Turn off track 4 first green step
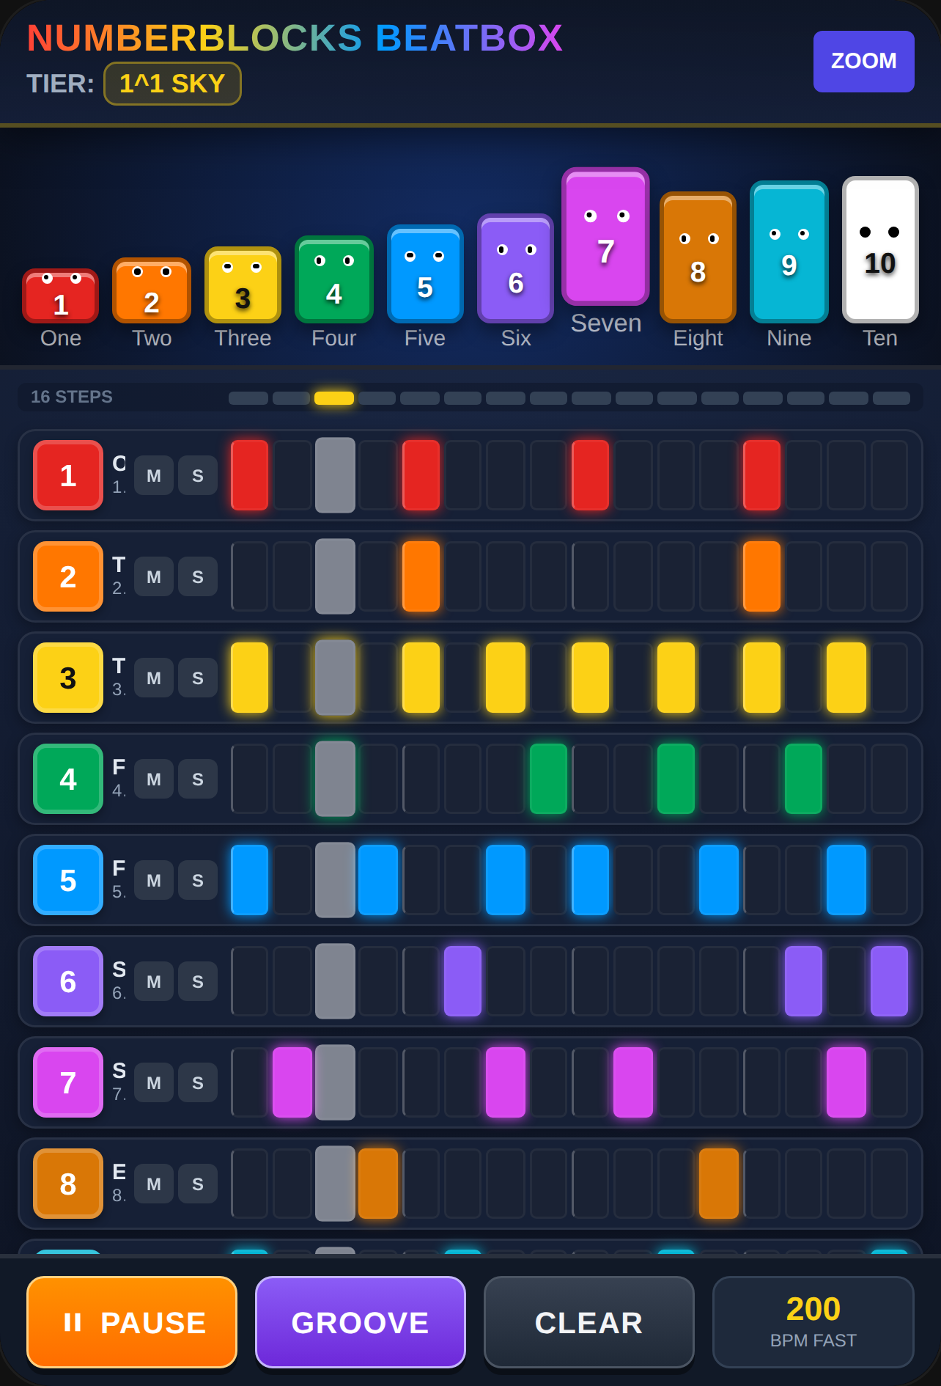Screen dimensions: 941x1386 coord(549,779)
